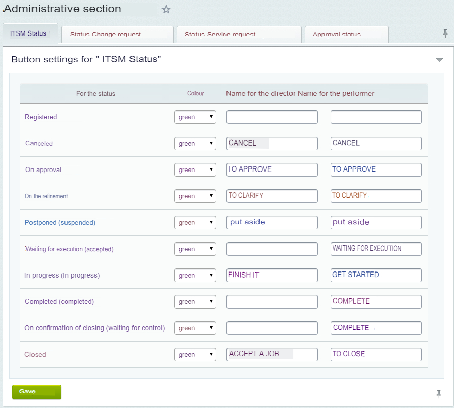
Task: Click the favorite star icon beside the title
Action: coord(166,10)
